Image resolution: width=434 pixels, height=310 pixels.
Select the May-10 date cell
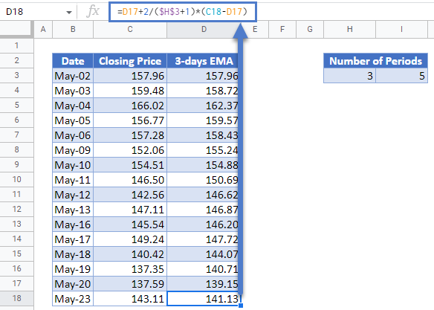pos(73,165)
